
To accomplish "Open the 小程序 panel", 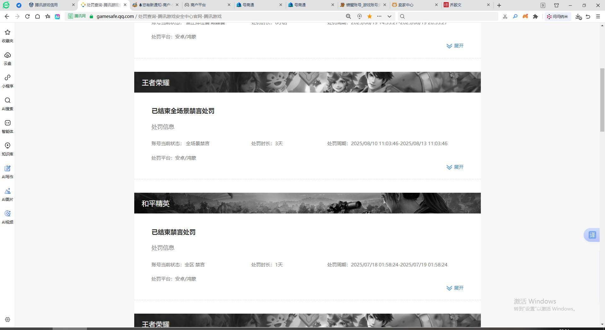I will (7, 81).
